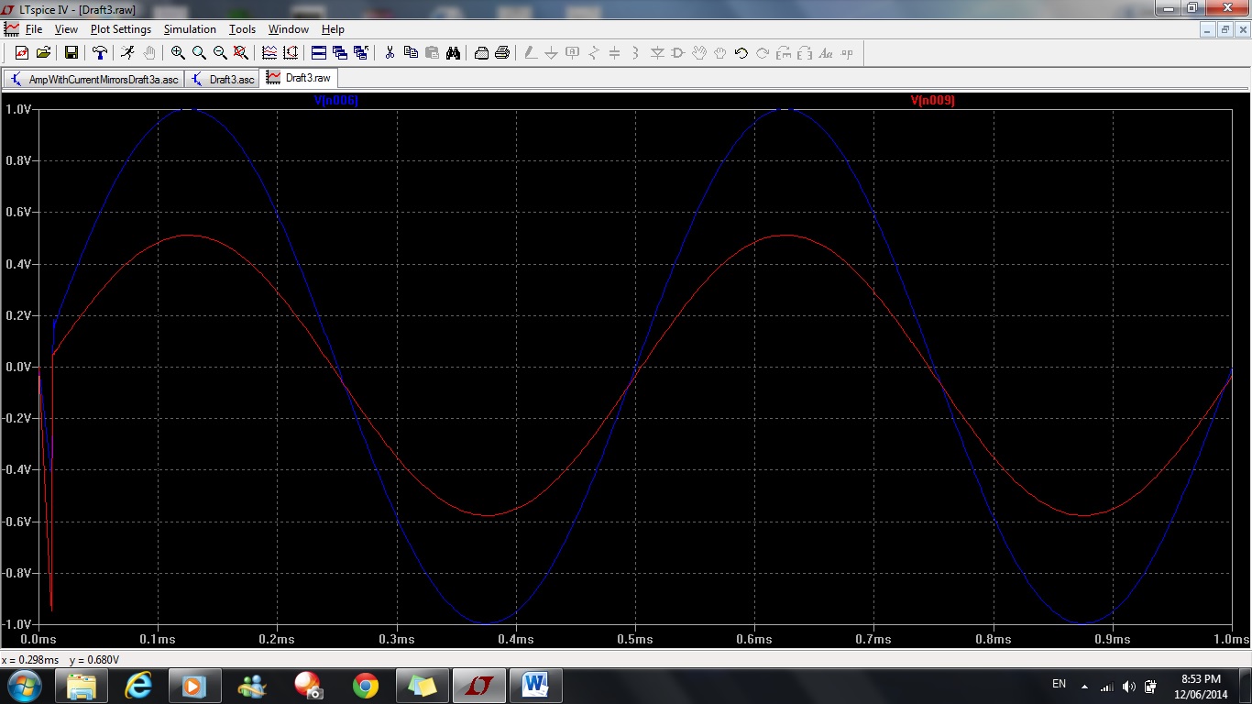Click the Pick Visible Traces icon
Image resolution: width=1252 pixels, height=704 pixels.
coord(269,53)
